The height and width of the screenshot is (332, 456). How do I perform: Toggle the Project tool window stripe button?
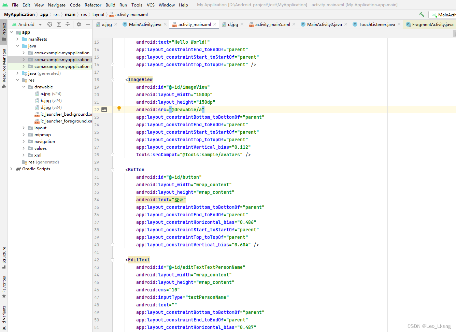tap(4, 32)
